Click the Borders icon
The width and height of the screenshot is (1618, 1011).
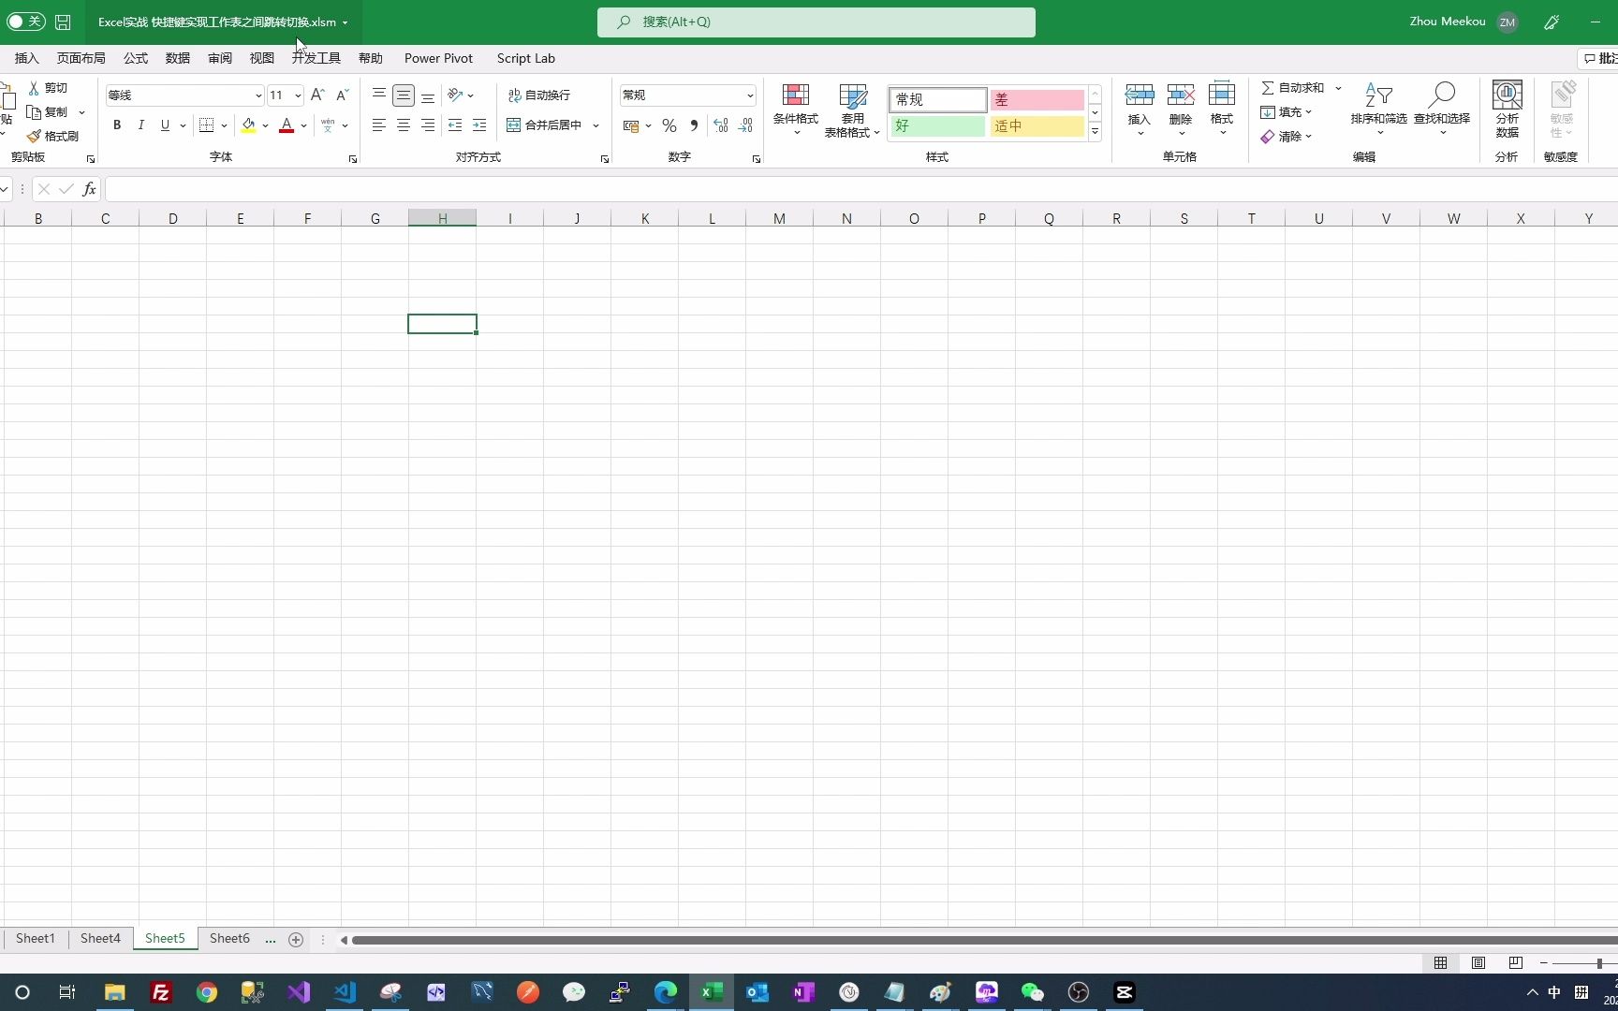(207, 125)
